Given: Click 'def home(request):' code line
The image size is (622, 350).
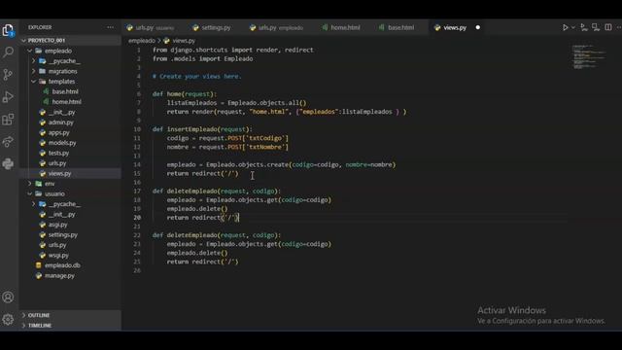Looking at the screenshot, I should click(185, 94).
